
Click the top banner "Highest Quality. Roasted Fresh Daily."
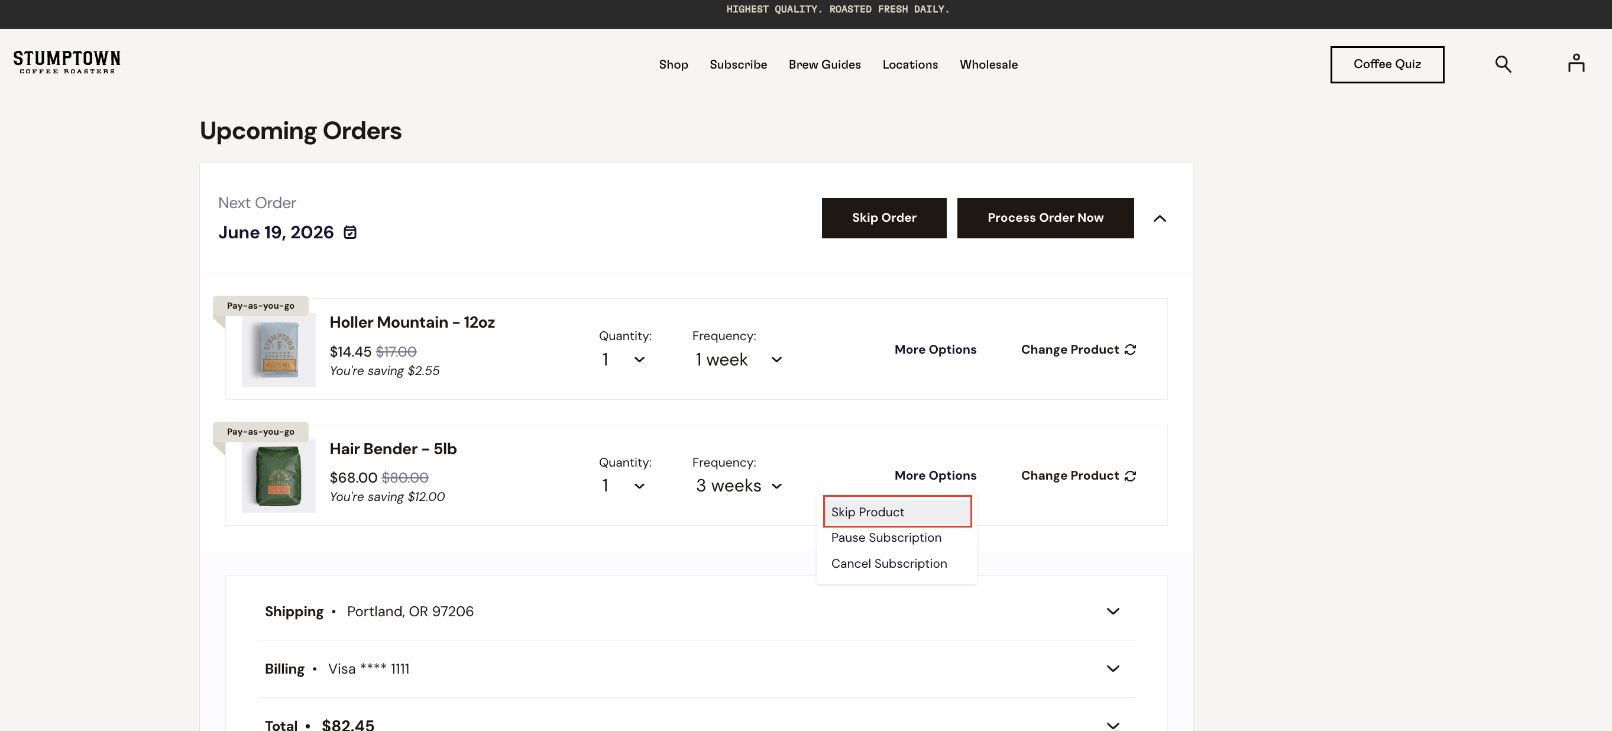coord(837,9)
